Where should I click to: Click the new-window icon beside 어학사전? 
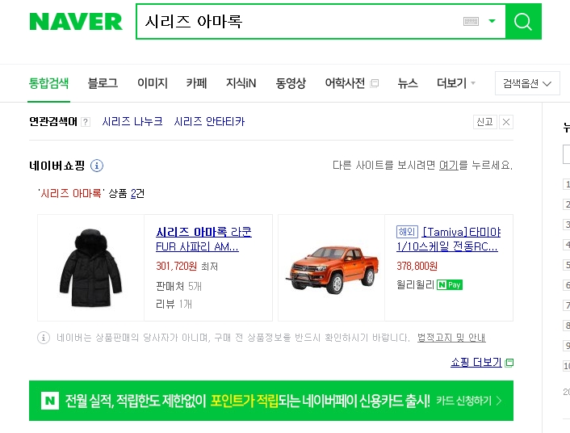coord(374,84)
